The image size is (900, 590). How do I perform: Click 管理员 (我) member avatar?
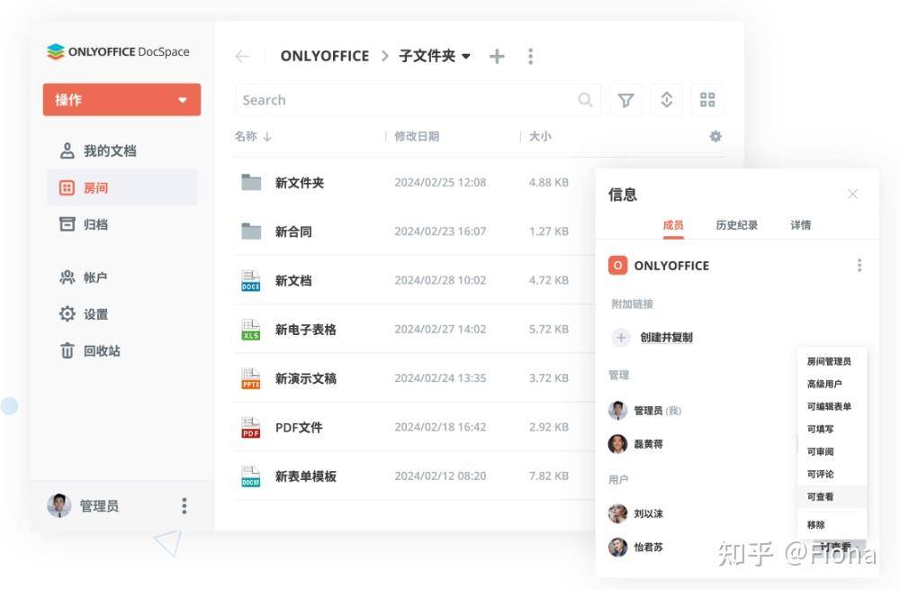pyautogui.click(x=617, y=410)
